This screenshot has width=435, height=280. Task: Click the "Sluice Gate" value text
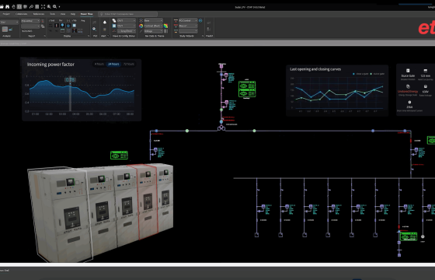pos(408,76)
